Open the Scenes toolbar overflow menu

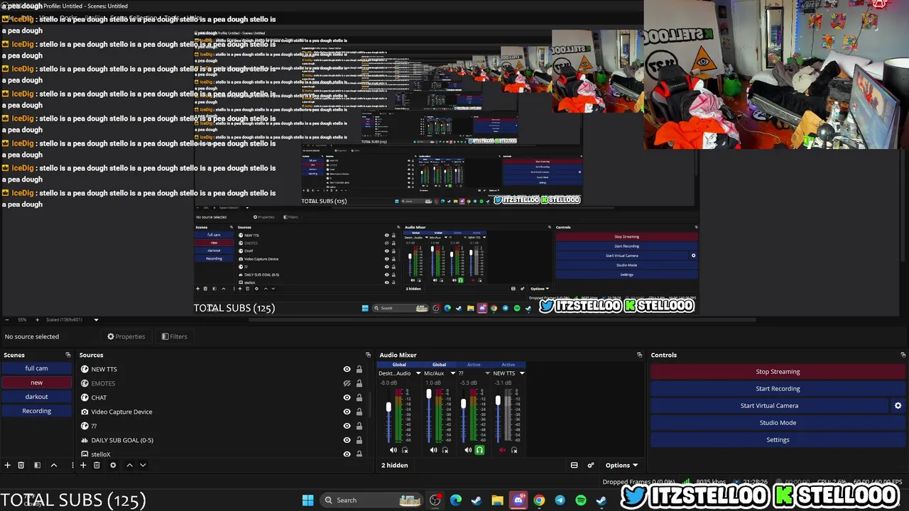click(x=72, y=465)
